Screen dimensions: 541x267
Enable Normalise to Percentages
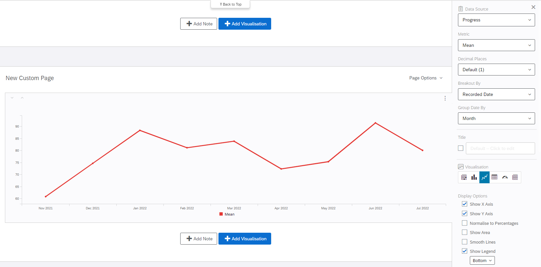tap(465, 223)
